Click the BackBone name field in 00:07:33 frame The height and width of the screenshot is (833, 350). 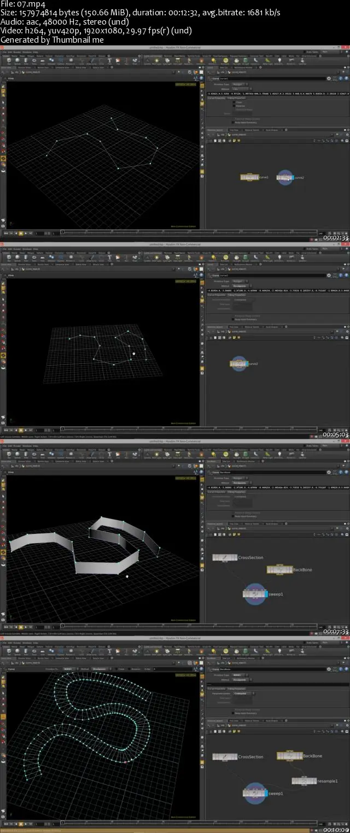click(272, 472)
